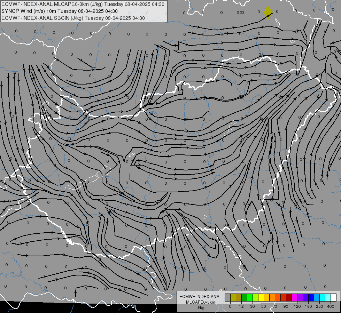341x313 pixels.
Task: Click legend tick value 90
Action: pyautogui.click(x=286, y=306)
